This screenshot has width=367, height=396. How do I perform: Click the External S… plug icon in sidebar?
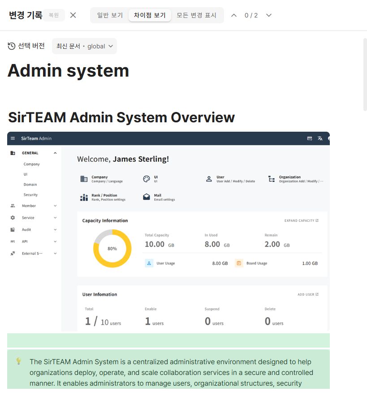(13, 253)
